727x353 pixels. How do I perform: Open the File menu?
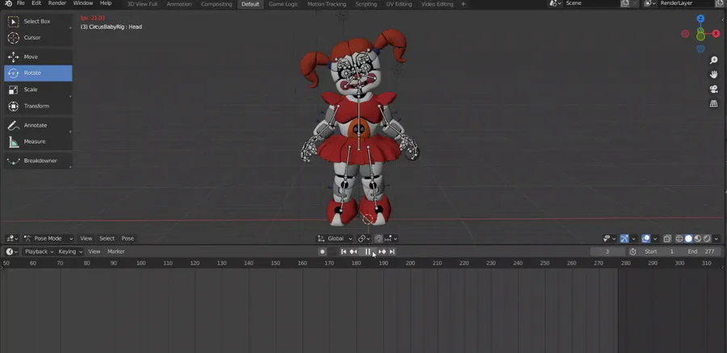(x=21, y=3)
